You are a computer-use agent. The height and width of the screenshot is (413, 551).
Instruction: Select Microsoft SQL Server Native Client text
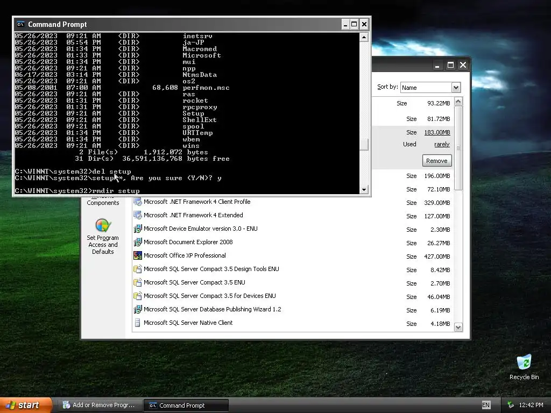[x=188, y=323]
